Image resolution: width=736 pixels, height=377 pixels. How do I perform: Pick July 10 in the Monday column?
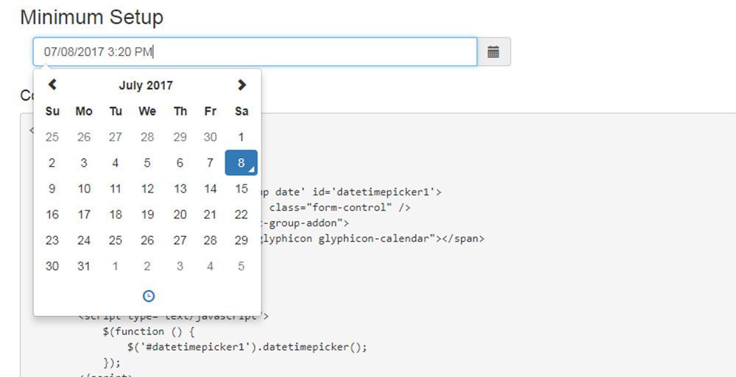(x=84, y=189)
